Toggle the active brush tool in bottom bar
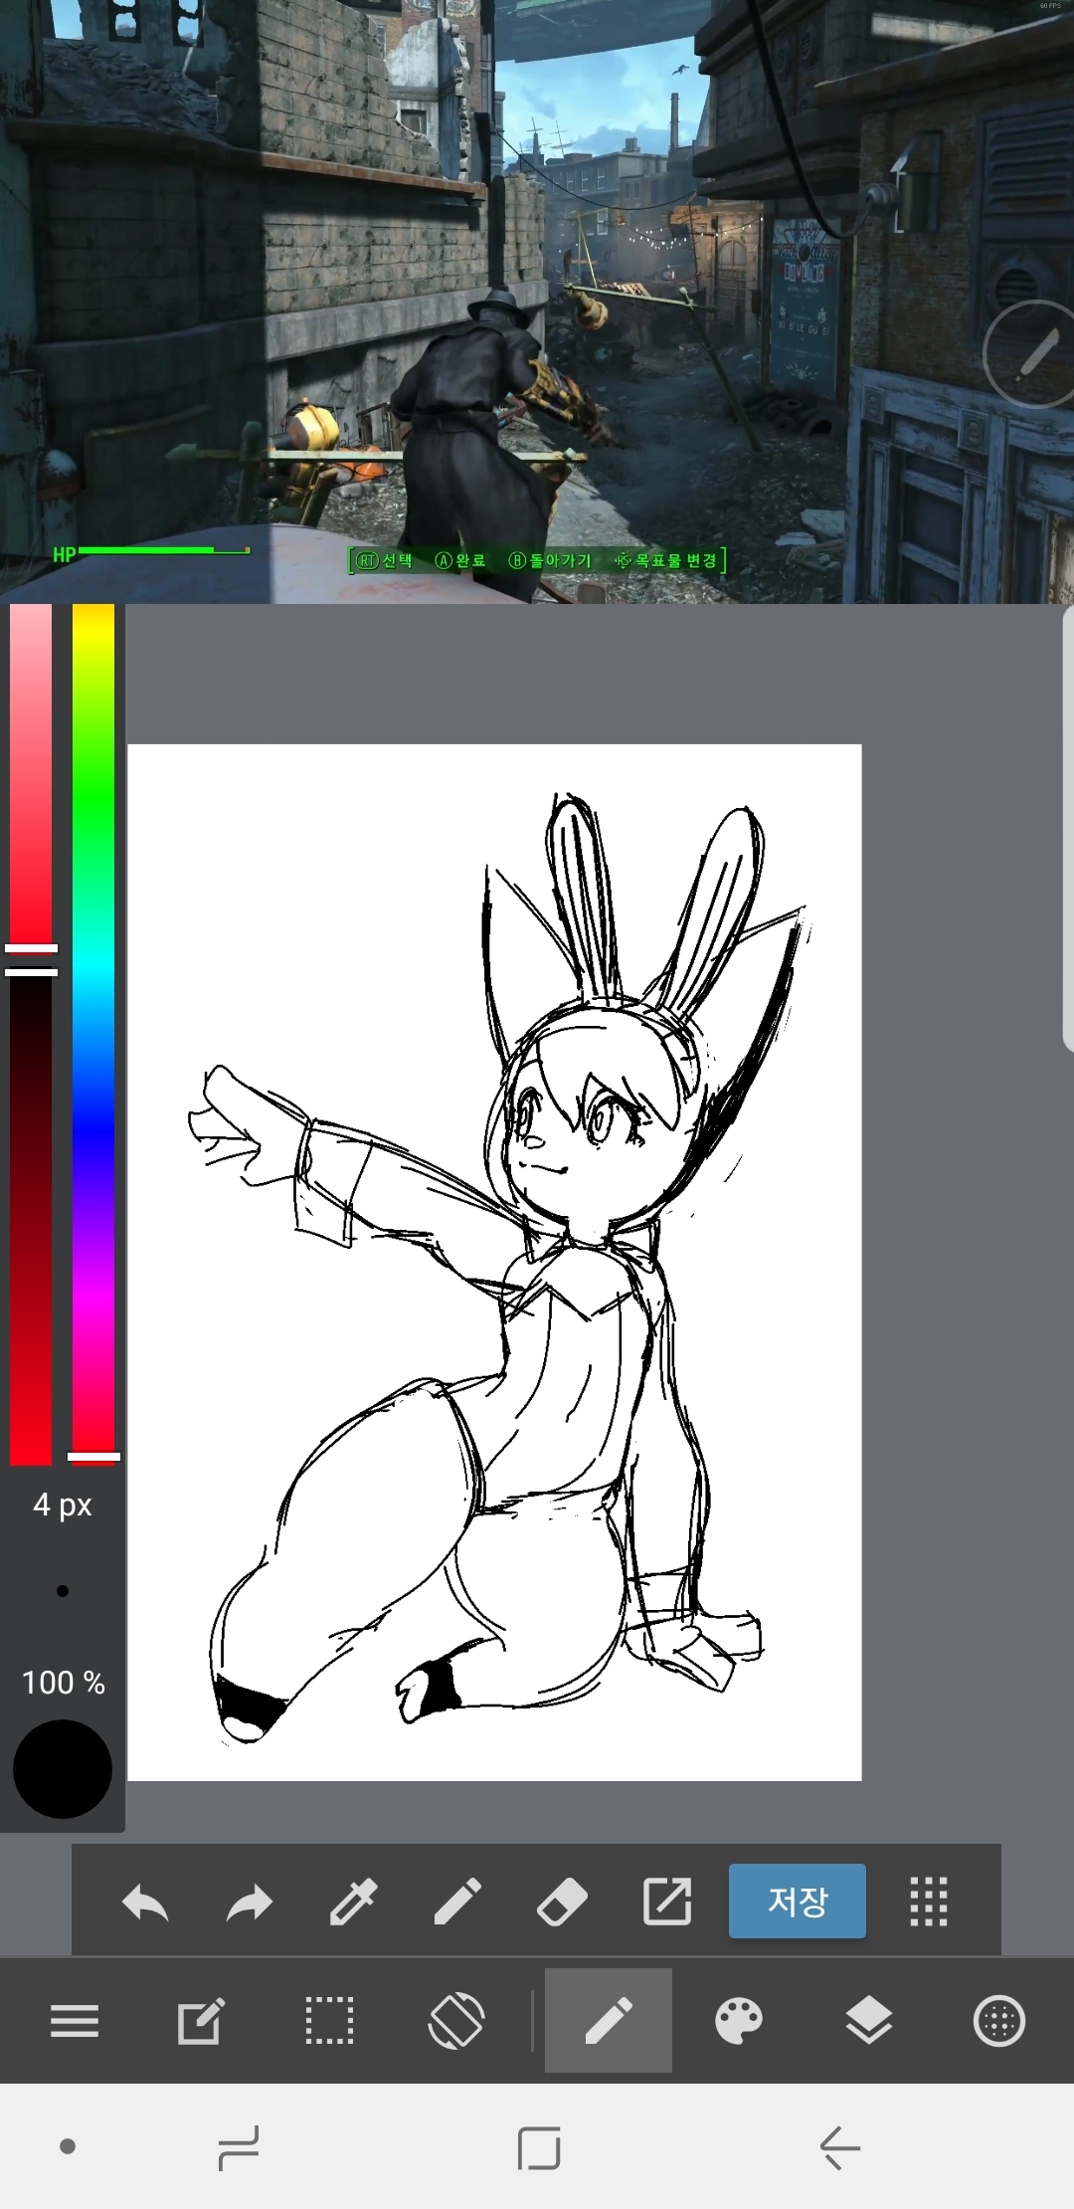This screenshot has width=1074, height=2209. [609, 2021]
